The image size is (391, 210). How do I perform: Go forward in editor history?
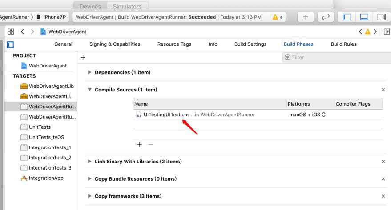coord(32,32)
